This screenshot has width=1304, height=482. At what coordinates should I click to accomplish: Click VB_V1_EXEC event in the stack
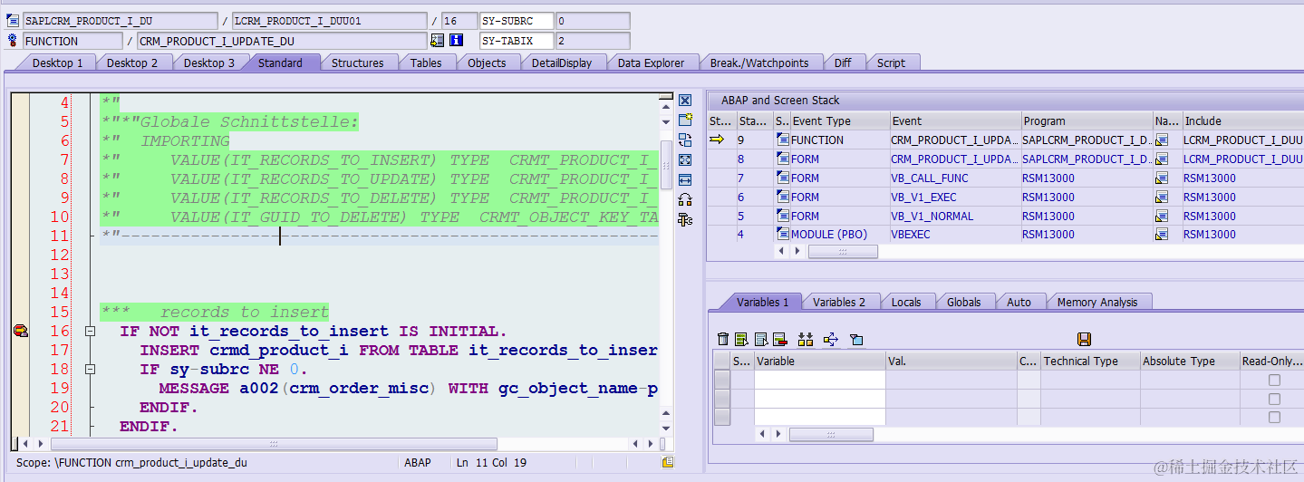(x=923, y=198)
